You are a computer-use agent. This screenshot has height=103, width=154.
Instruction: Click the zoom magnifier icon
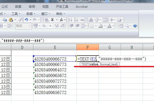click(x=127, y=26)
